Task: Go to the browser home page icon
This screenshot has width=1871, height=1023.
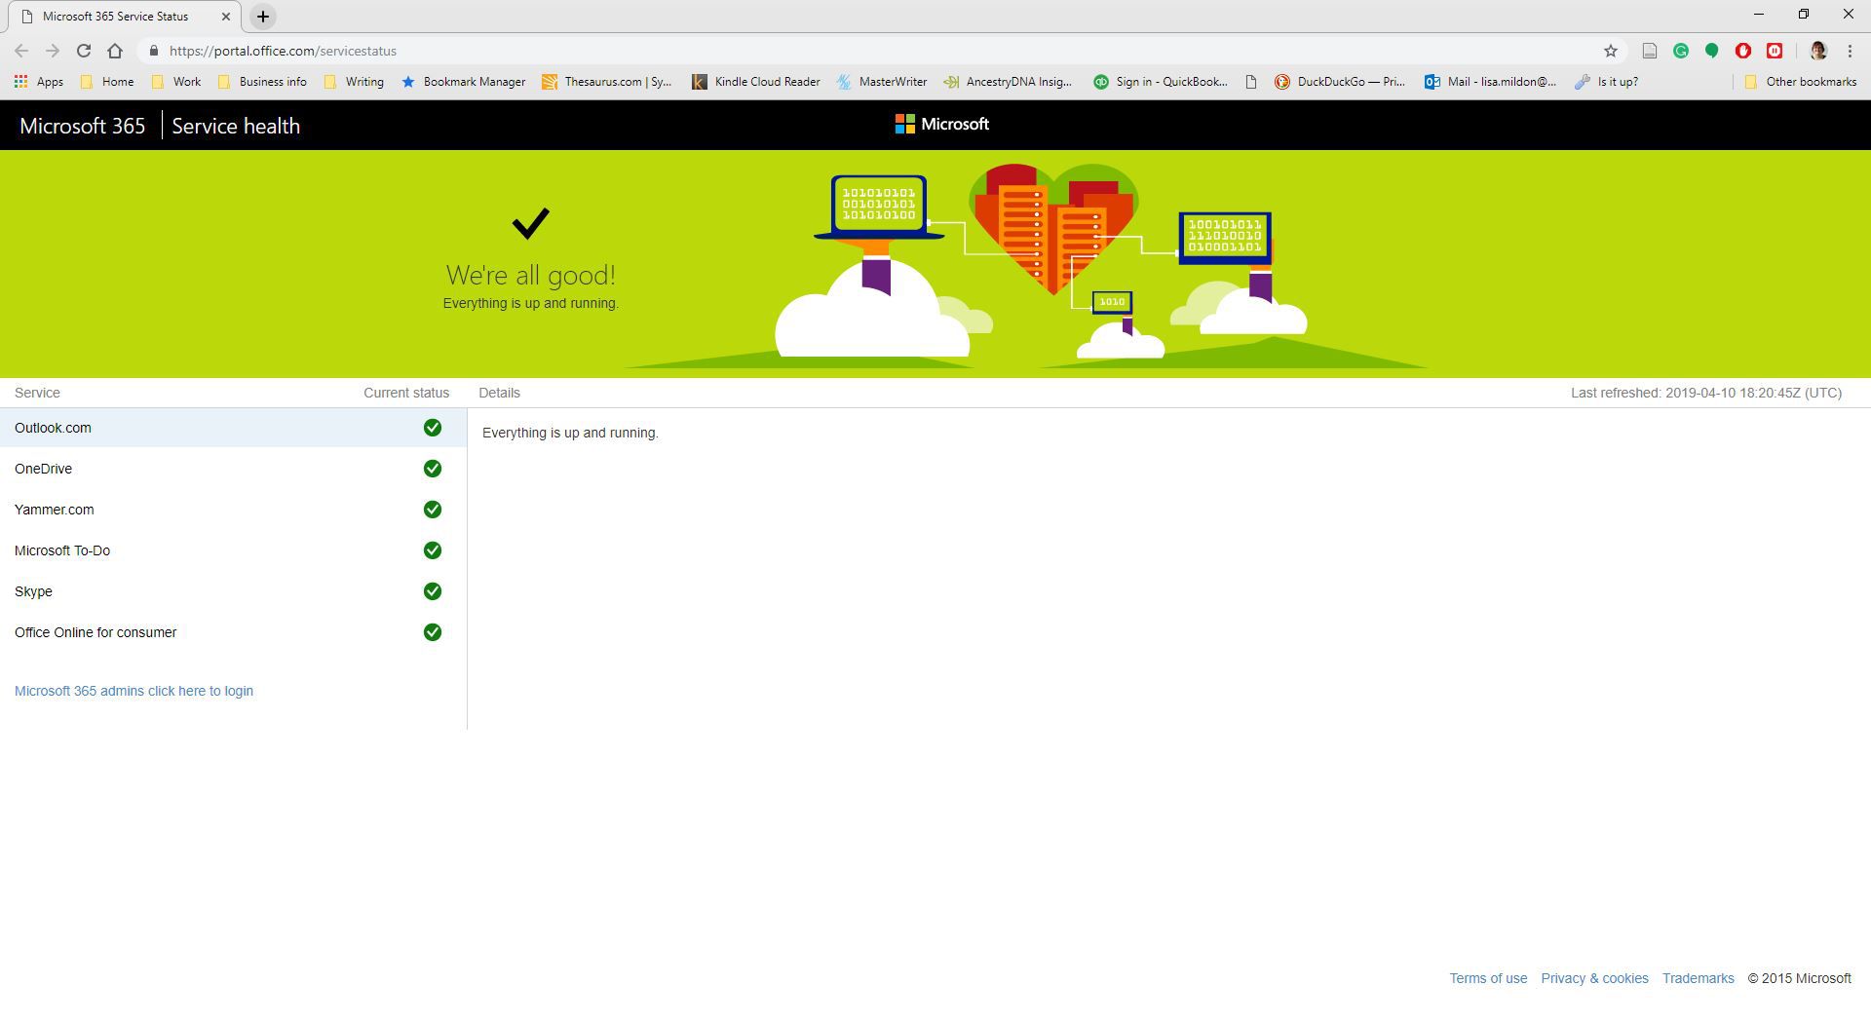Action: tap(115, 51)
